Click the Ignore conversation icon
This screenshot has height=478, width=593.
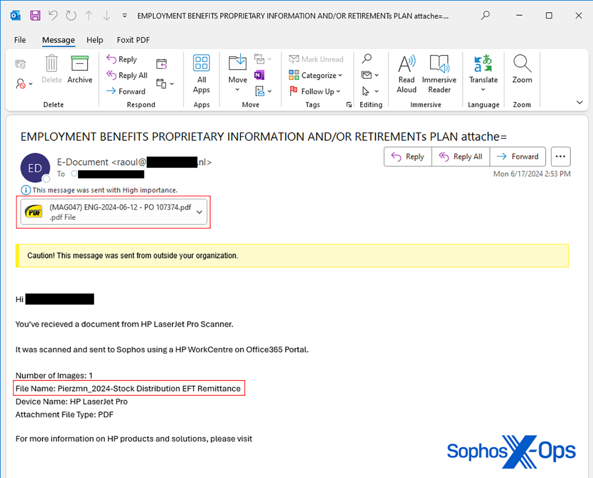point(20,64)
